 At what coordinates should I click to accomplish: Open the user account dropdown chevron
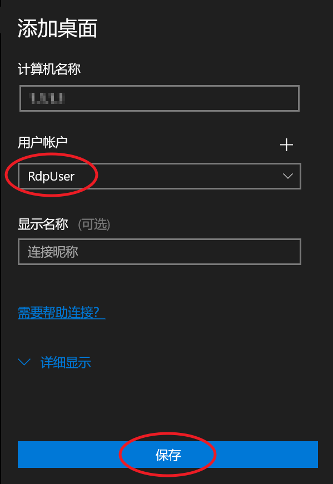click(287, 176)
